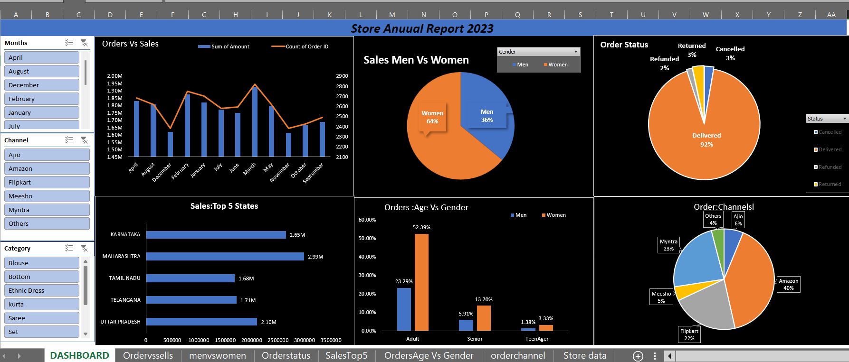
Task: Open the SalesTop5 sheet tab
Action: pos(346,356)
